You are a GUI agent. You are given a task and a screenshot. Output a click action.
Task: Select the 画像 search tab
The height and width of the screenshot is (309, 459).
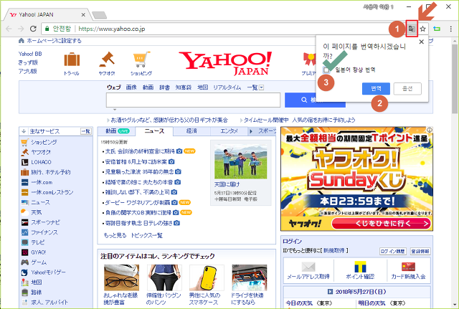click(131, 87)
